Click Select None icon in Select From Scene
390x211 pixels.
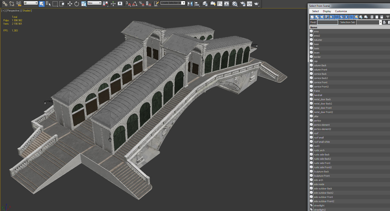coord(377,17)
